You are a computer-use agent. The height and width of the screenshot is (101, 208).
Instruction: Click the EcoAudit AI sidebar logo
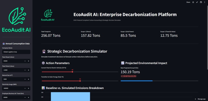tap(16, 20)
